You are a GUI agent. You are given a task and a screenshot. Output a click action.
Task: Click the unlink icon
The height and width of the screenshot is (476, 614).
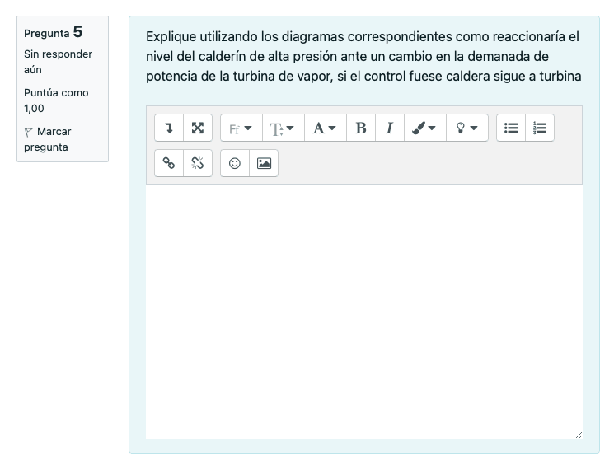pyautogui.click(x=198, y=163)
